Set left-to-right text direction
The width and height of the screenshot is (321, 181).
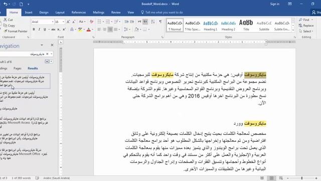click(x=139, y=22)
